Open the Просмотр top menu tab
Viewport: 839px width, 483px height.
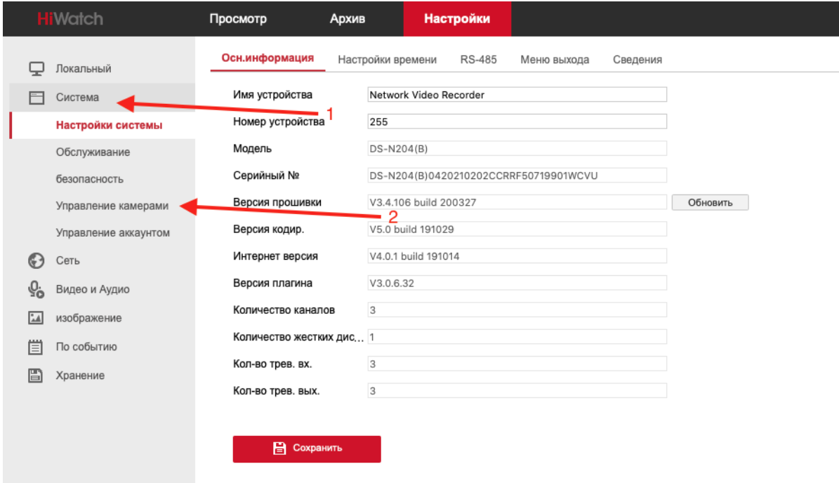pyautogui.click(x=238, y=19)
